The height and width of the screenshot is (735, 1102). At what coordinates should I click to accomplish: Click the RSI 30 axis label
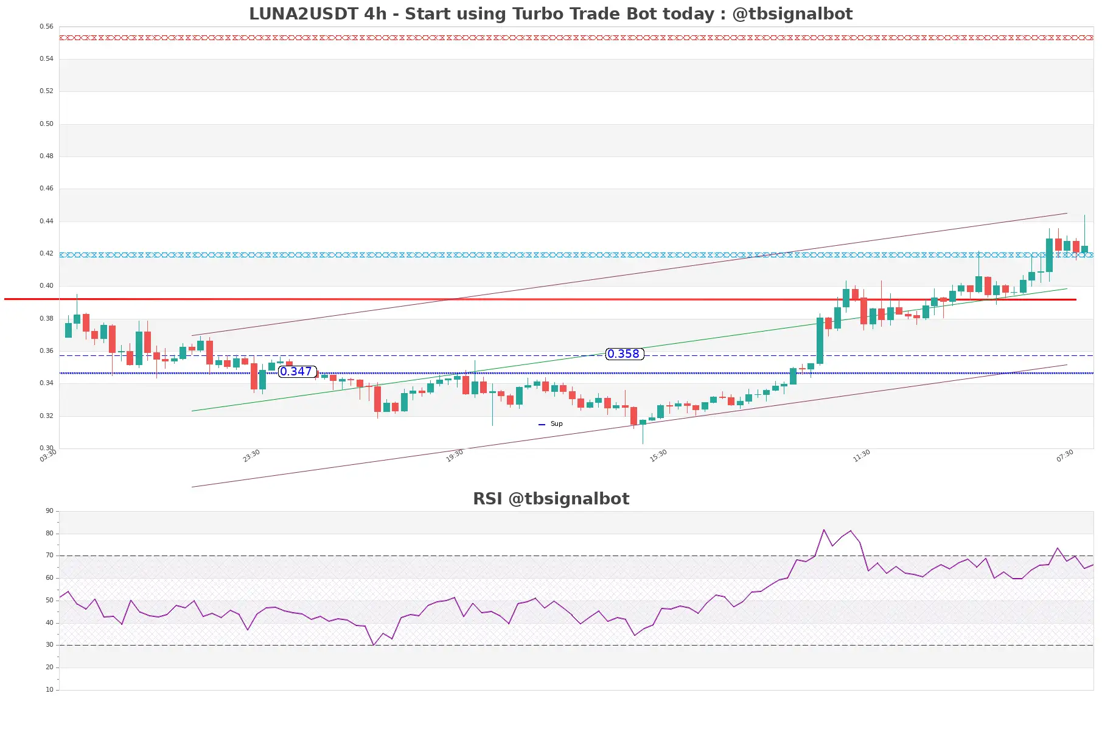[49, 645]
